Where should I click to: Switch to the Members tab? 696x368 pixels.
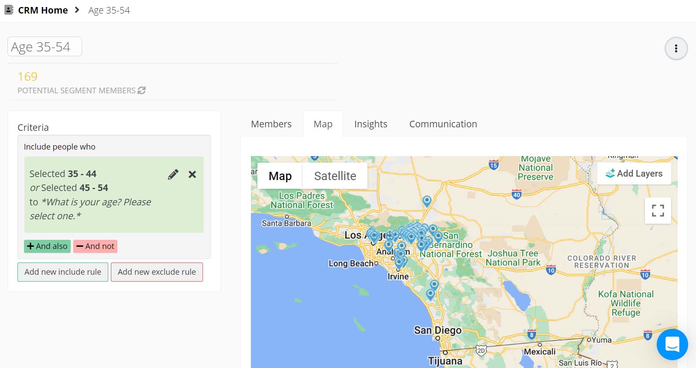(271, 124)
